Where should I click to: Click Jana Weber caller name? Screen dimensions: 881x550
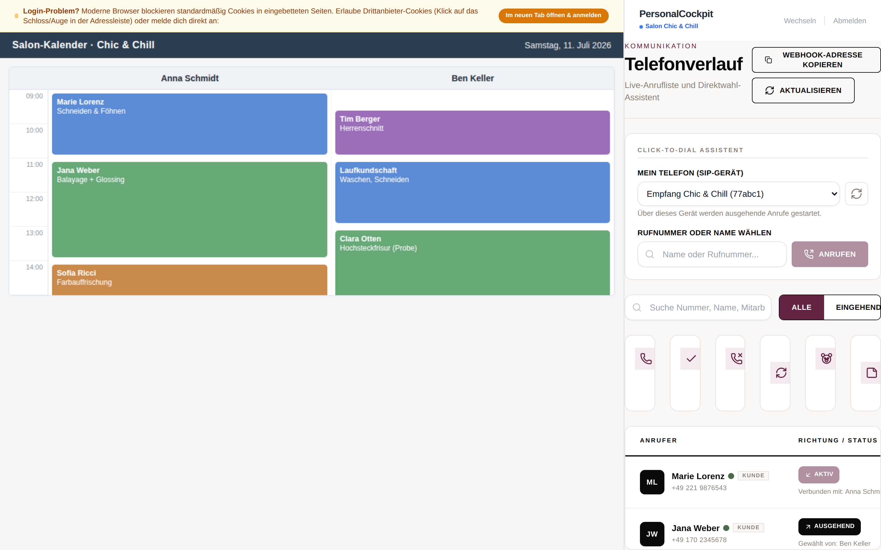pos(695,528)
